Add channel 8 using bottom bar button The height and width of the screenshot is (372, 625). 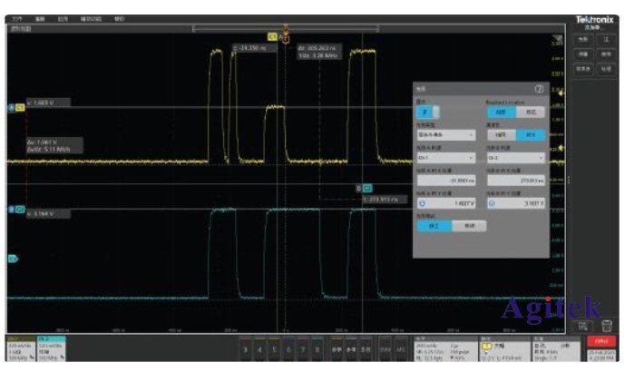[x=316, y=348]
